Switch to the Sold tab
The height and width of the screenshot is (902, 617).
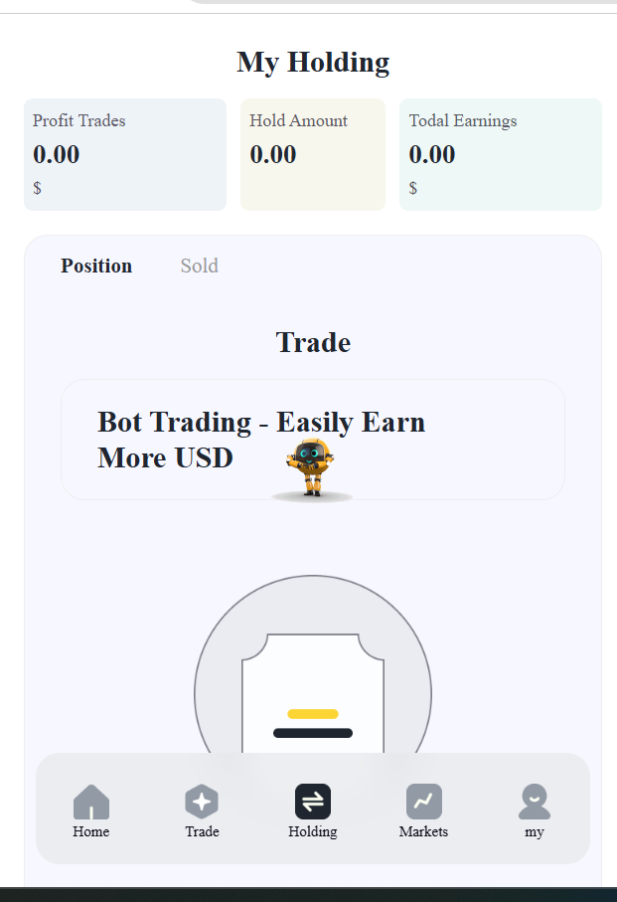(x=199, y=266)
